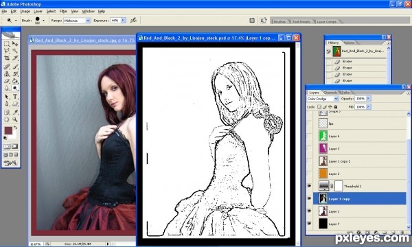Hide the Layer 7 layer
Viewport: 412px width, 247px height.
tap(309, 224)
